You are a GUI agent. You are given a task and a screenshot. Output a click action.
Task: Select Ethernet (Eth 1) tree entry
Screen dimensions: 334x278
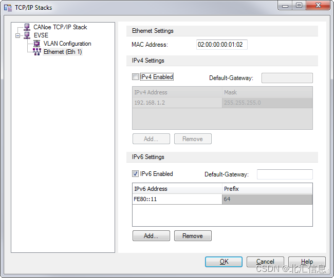[x=63, y=52]
